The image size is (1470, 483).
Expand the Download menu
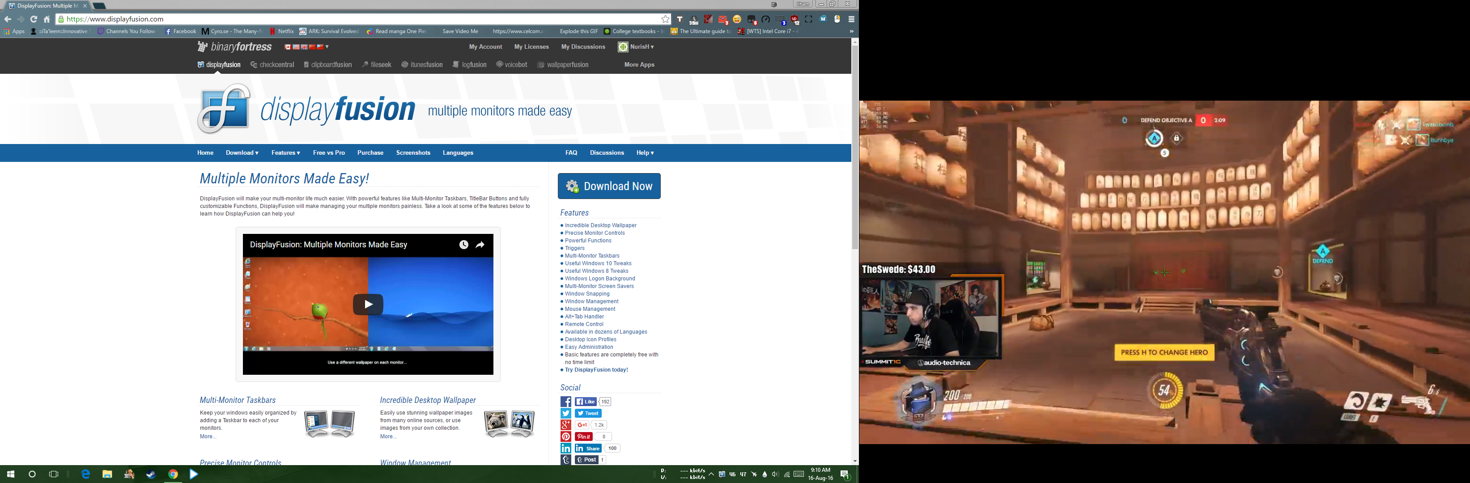tap(242, 153)
